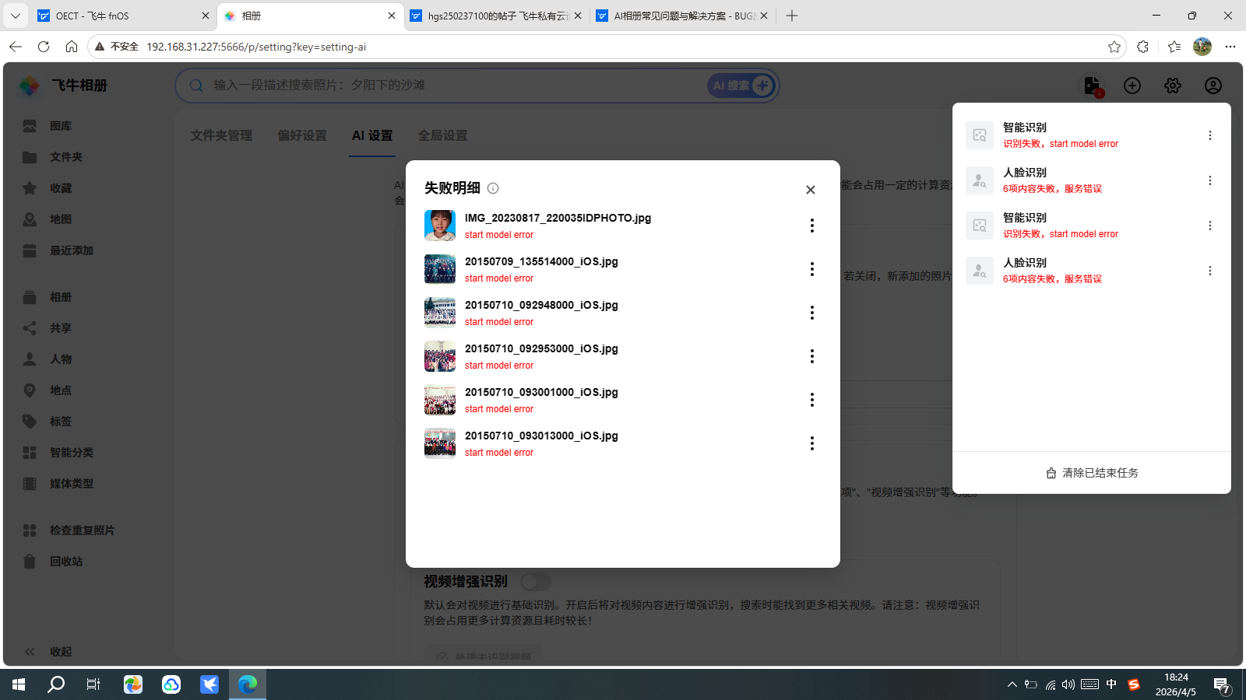This screenshot has width=1246, height=700.
Task: Open the user account icon
Action: [1213, 86]
